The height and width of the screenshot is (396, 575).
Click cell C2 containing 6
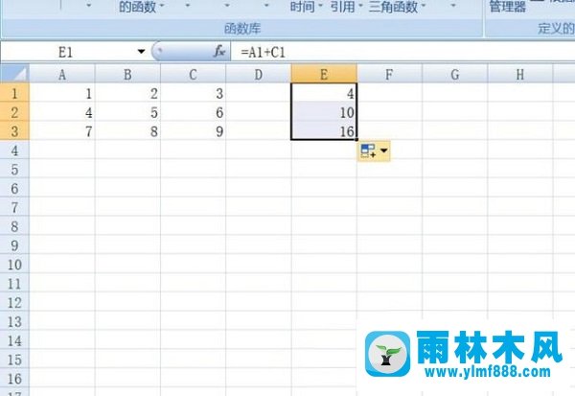(193, 112)
